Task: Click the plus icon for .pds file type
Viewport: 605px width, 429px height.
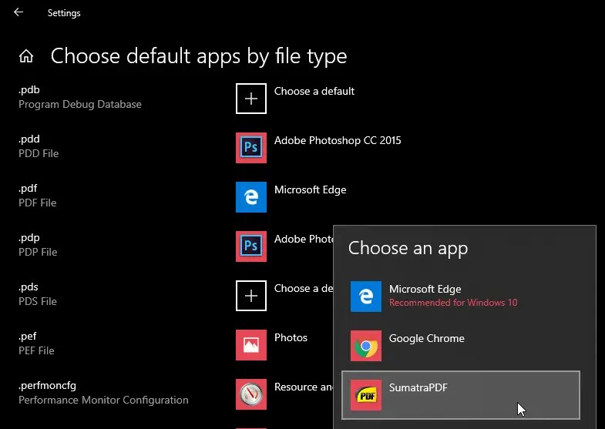Action: coord(251,296)
